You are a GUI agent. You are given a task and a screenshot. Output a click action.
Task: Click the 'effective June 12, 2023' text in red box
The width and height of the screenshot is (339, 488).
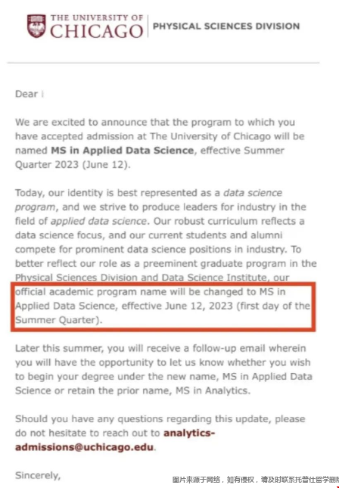(x=177, y=306)
